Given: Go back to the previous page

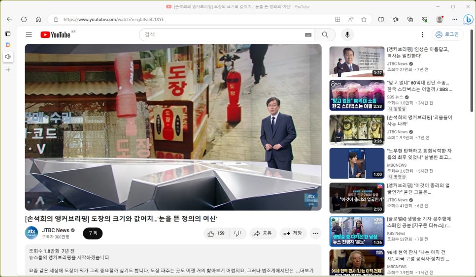Looking at the screenshot, I should click(9, 19).
